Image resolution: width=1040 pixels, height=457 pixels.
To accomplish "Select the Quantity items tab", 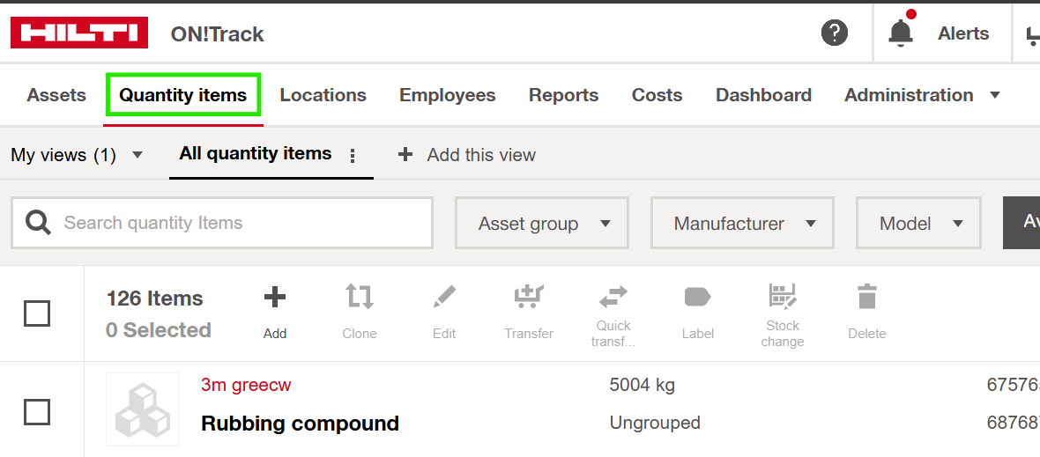I will pos(183,95).
